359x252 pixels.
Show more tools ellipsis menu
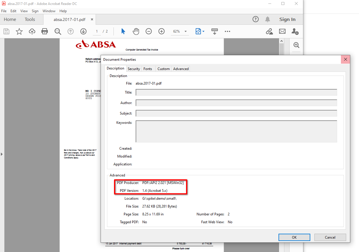coord(227,31)
